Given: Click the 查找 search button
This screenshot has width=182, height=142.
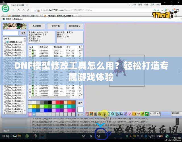Looking at the screenshot, I should [x=23, y=33].
